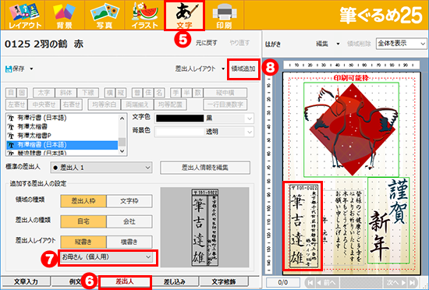429x290 pixels.
Task: Click 元に戻す undo
Action: pyautogui.click(x=206, y=43)
